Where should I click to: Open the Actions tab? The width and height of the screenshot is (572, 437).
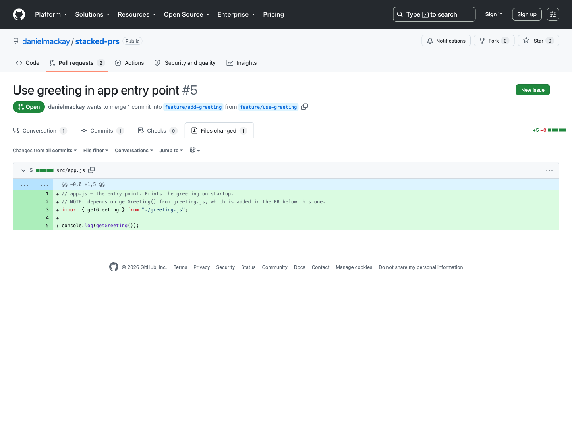[x=129, y=63]
